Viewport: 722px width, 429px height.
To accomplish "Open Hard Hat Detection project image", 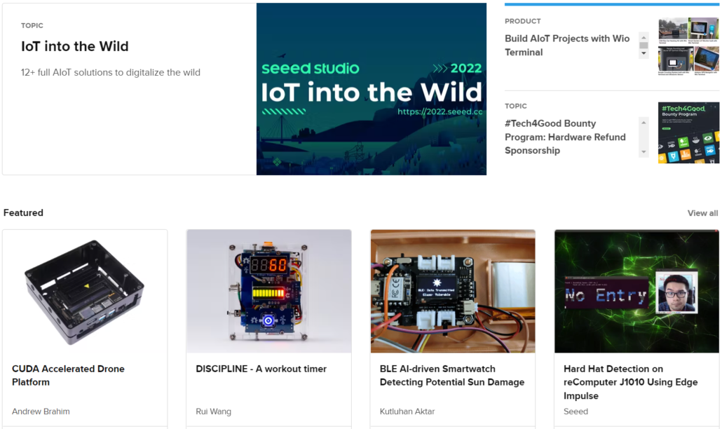I will click(x=636, y=291).
